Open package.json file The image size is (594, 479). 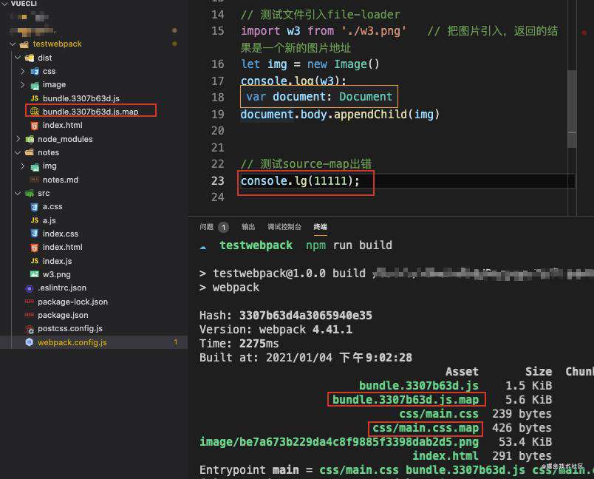pyautogui.click(x=63, y=315)
